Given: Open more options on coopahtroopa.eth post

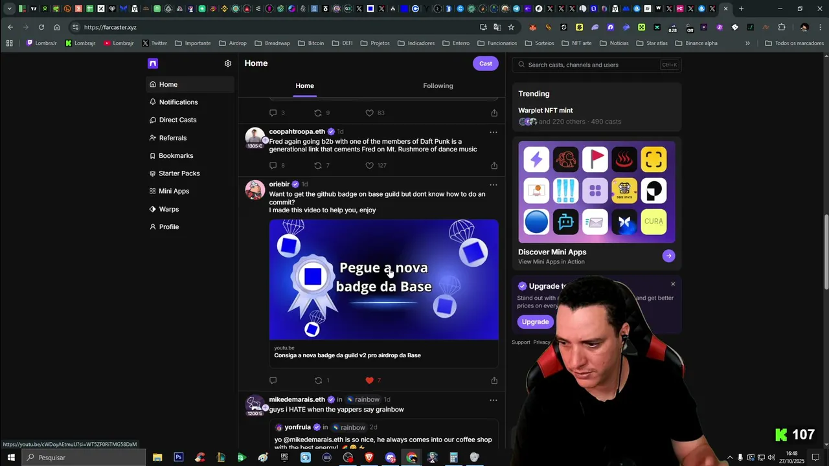Looking at the screenshot, I should point(494,132).
